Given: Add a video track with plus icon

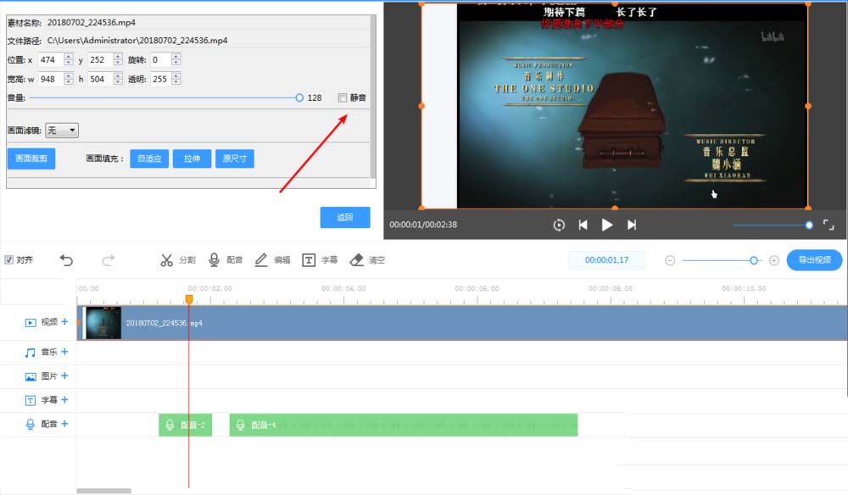Looking at the screenshot, I should point(65,322).
